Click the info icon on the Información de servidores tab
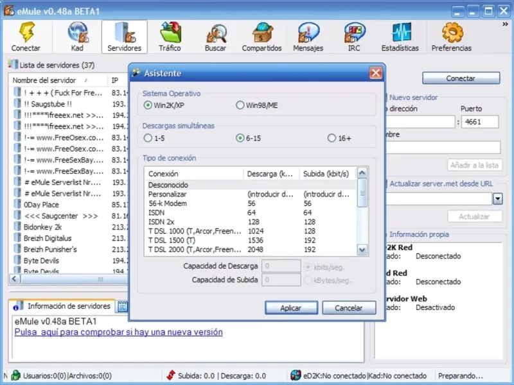This screenshot has width=514, height=385. click(18, 306)
